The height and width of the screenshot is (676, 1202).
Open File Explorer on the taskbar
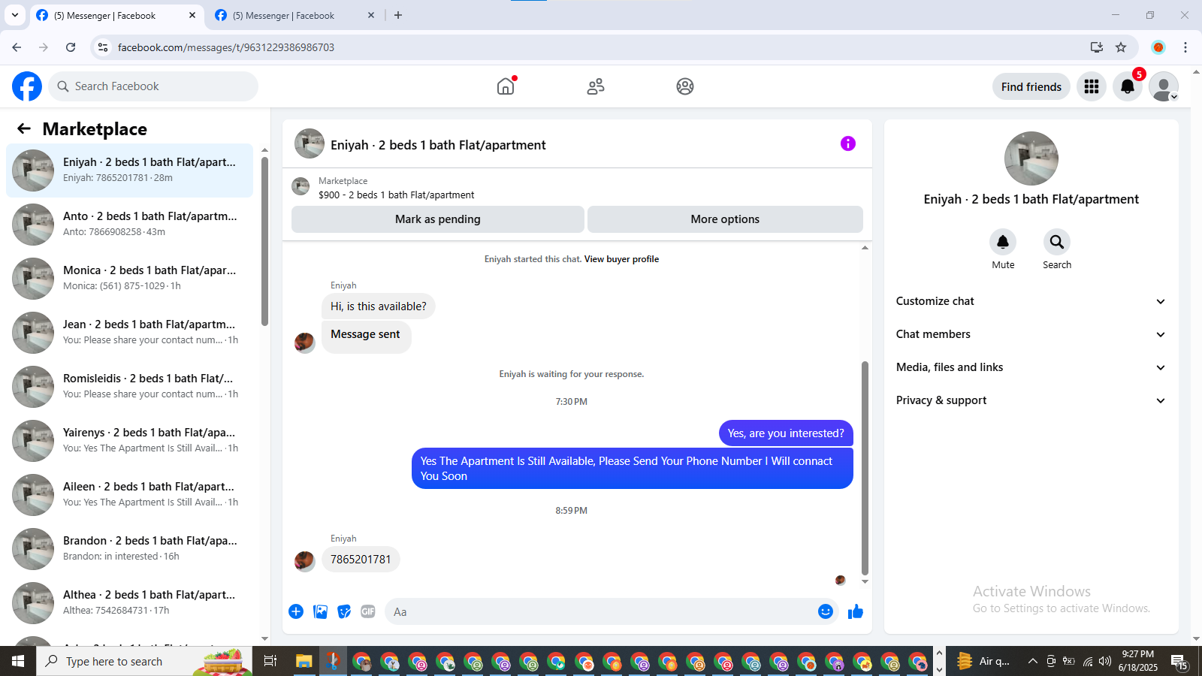(304, 661)
